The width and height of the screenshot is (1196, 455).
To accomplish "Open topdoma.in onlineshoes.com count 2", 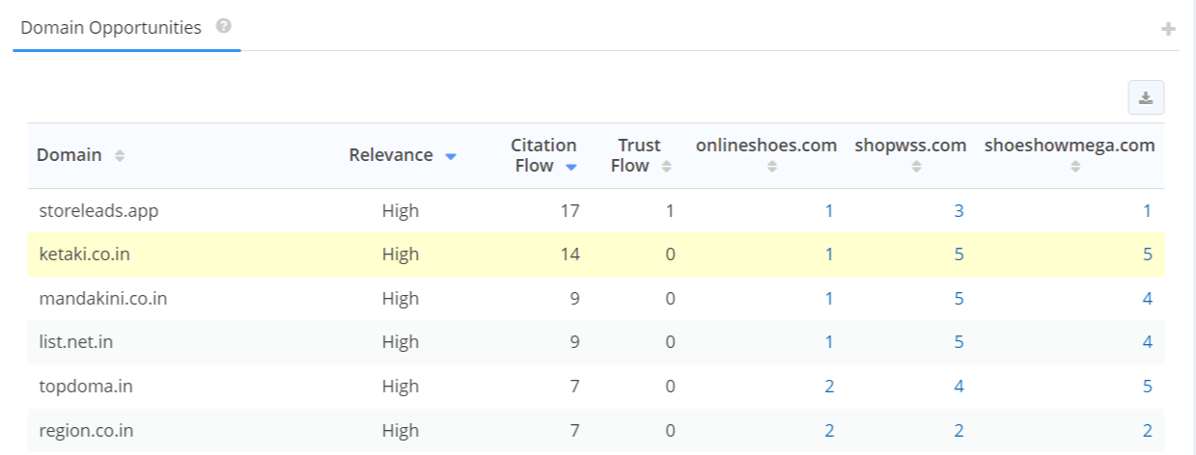I will pyautogui.click(x=829, y=387).
